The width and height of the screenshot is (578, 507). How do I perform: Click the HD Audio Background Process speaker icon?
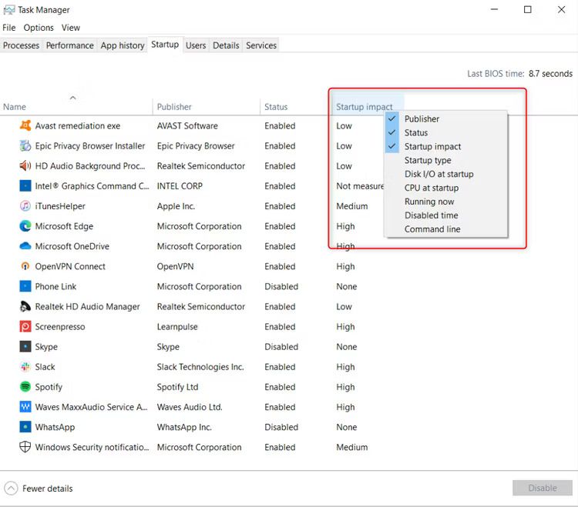25,166
